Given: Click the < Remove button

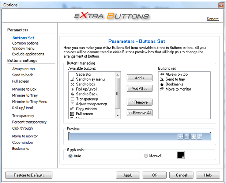Looking at the screenshot, I should click(x=140, y=102).
